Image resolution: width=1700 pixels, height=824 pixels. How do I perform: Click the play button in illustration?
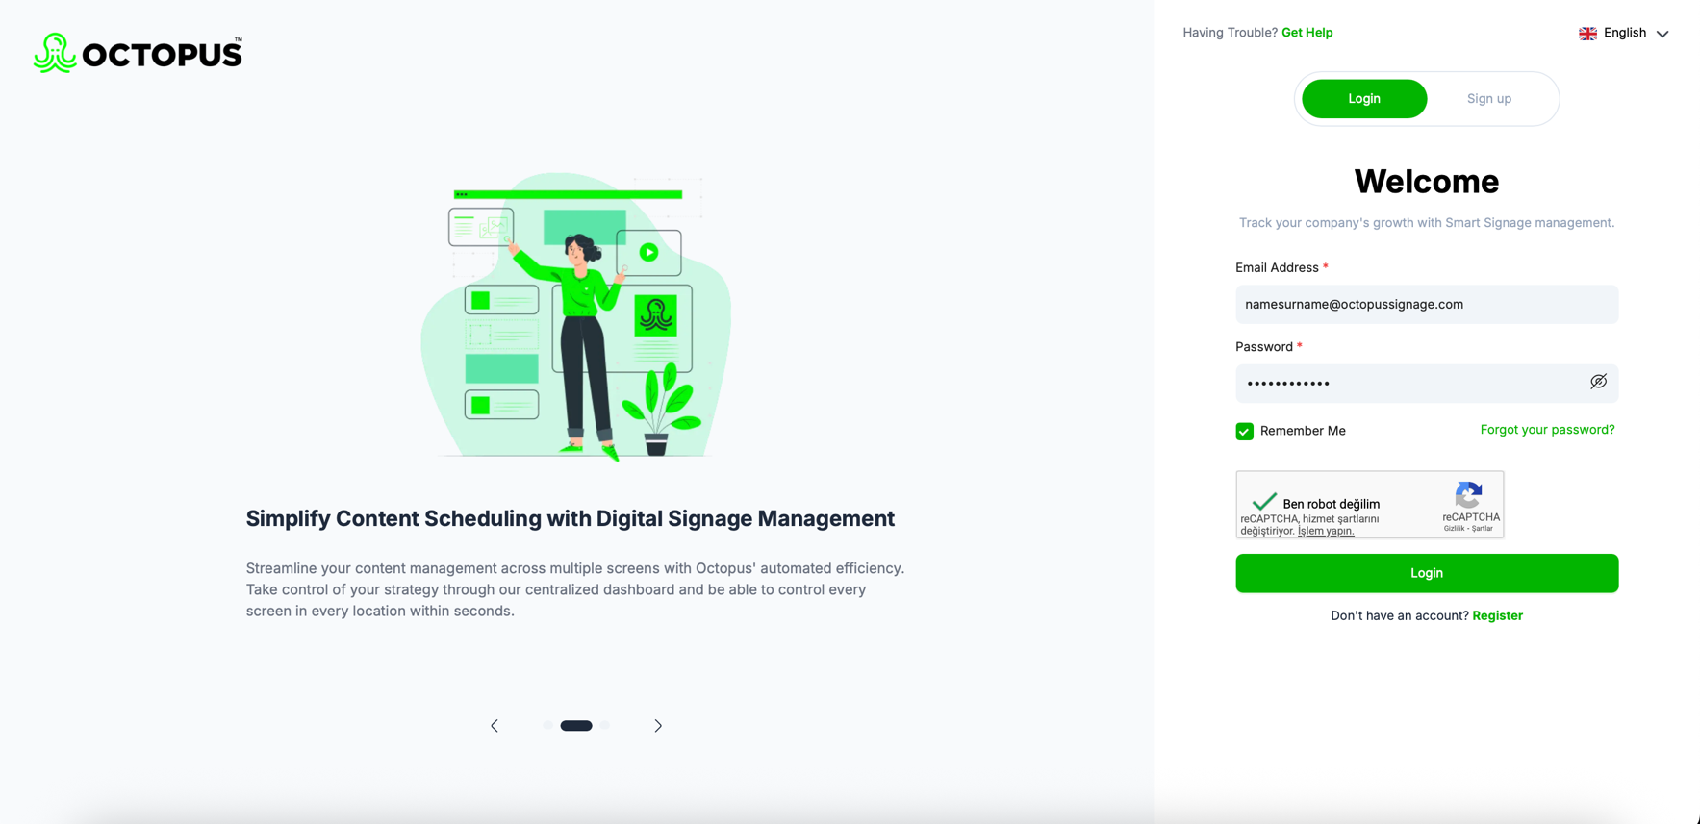click(x=649, y=252)
